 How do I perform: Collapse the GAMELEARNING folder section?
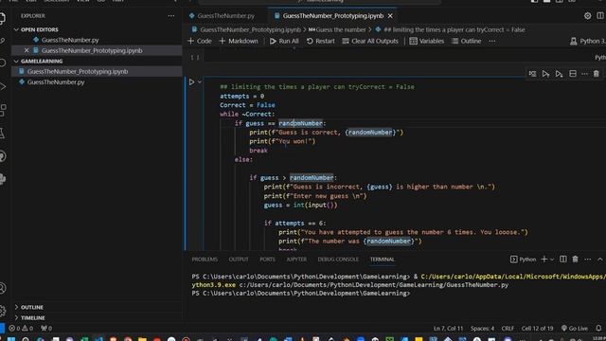(x=42, y=61)
